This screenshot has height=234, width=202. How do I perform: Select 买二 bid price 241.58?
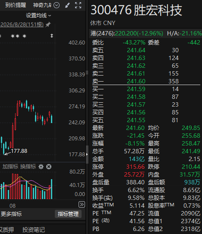pyautogui.click(x=136, y=97)
